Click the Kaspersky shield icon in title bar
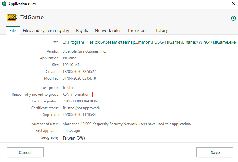The height and width of the screenshot is (162, 238). [4, 4]
